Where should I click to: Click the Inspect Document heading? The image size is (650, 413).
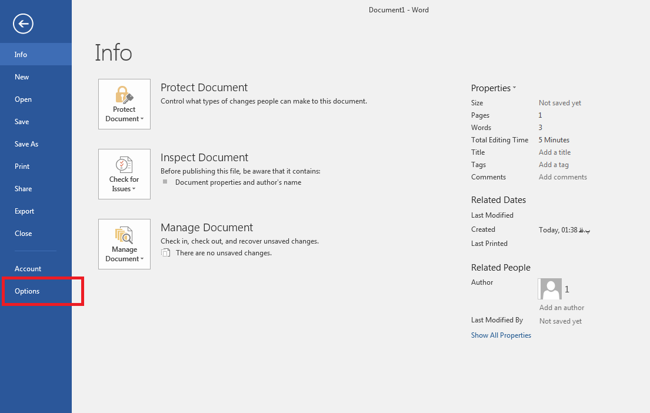coord(204,158)
